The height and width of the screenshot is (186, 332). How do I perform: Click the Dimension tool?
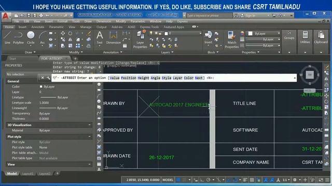coord(114,38)
